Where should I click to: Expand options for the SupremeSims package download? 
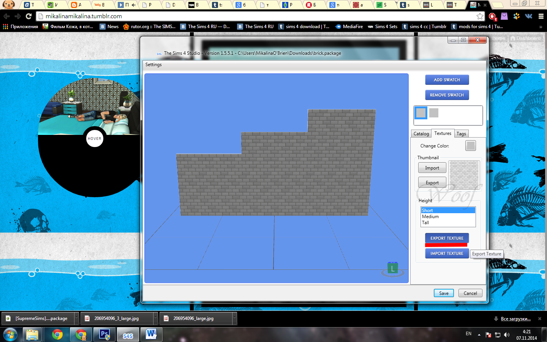[76, 318]
